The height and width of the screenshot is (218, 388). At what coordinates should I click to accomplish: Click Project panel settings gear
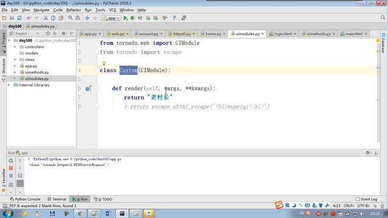click(64, 33)
